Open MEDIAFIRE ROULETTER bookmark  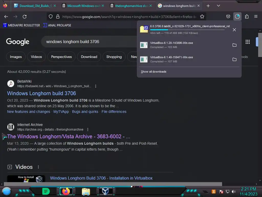pos(21,25)
